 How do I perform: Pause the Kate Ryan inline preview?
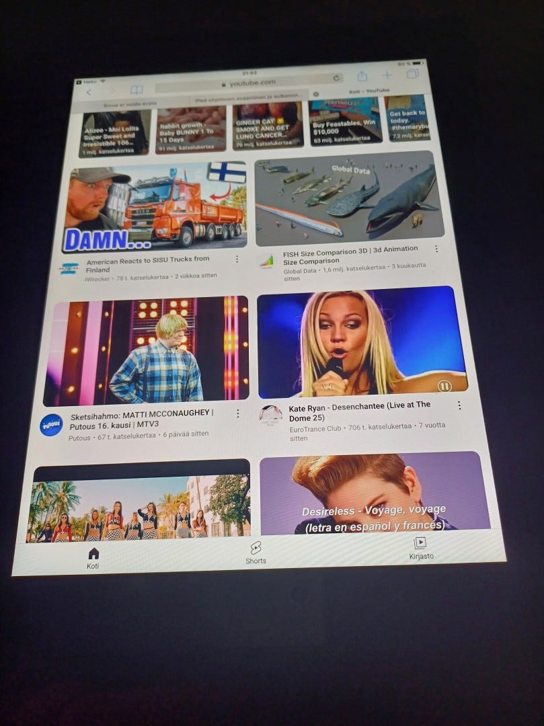(x=444, y=386)
